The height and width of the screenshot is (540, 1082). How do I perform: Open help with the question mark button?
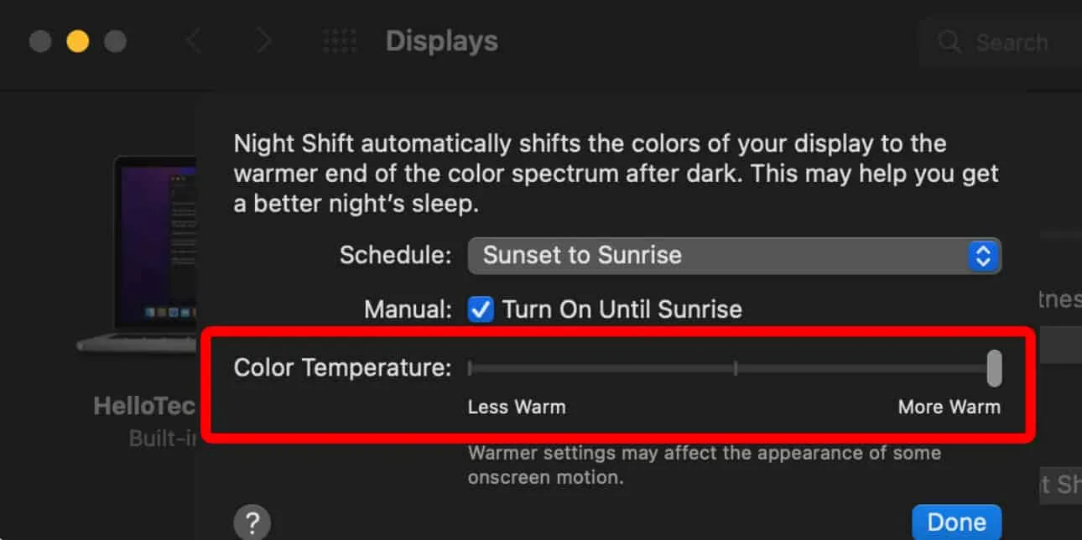(x=252, y=522)
